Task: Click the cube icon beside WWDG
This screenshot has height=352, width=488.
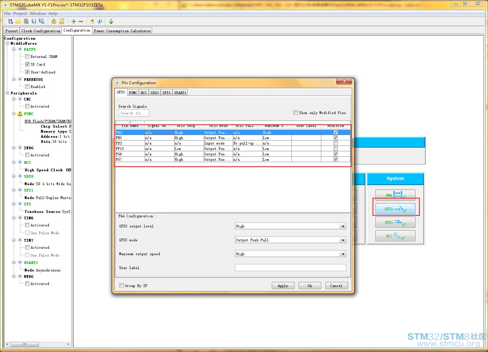Action: tap(20, 277)
